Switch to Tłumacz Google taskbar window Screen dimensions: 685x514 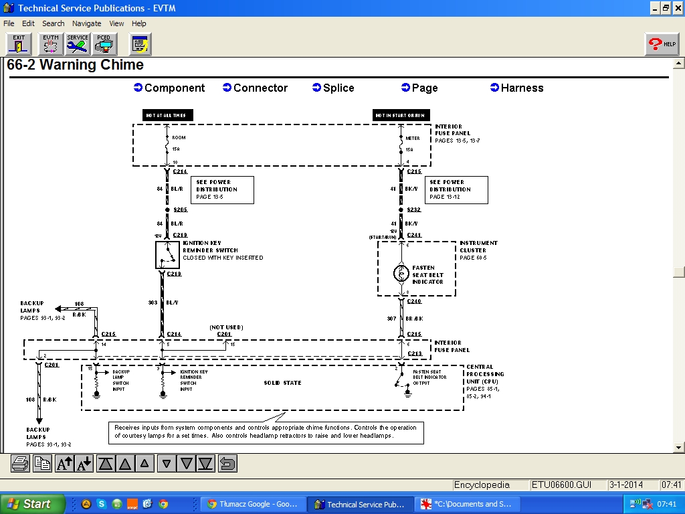[x=253, y=504]
